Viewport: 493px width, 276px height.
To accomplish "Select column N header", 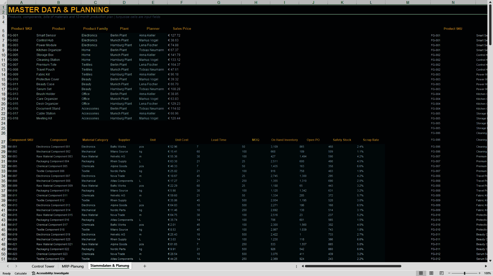I will pyautogui.click(x=453, y=2).
